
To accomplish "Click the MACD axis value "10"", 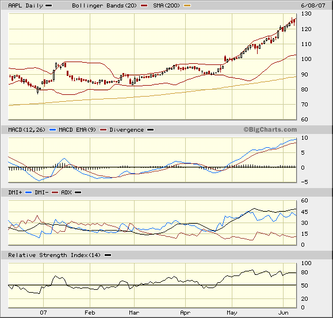I will point(305,138).
